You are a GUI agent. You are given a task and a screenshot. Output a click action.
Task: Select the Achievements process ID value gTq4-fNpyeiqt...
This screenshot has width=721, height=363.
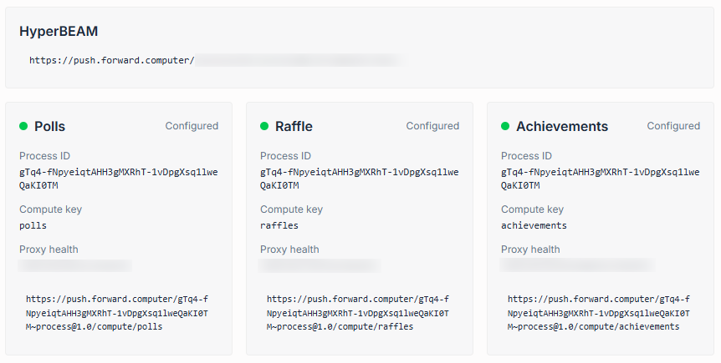point(601,179)
